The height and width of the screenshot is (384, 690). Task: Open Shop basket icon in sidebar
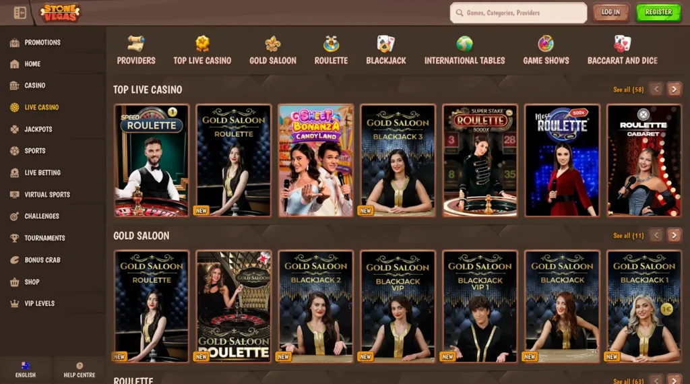click(15, 282)
